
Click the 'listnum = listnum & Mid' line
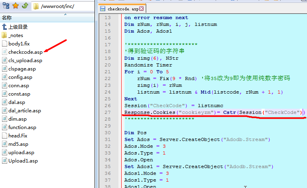[210, 92]
